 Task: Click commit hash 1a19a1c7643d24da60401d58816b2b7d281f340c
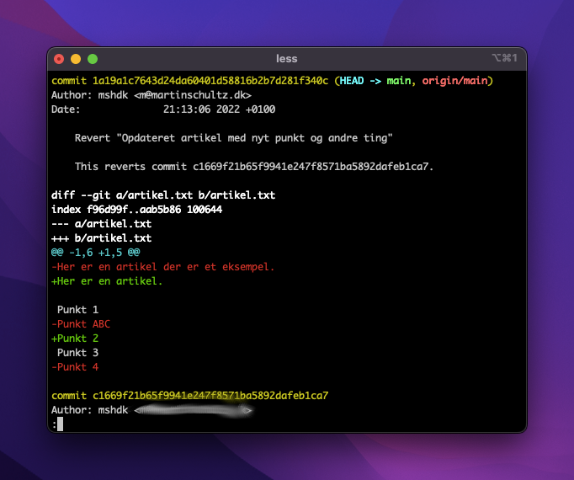pos(210,81)
